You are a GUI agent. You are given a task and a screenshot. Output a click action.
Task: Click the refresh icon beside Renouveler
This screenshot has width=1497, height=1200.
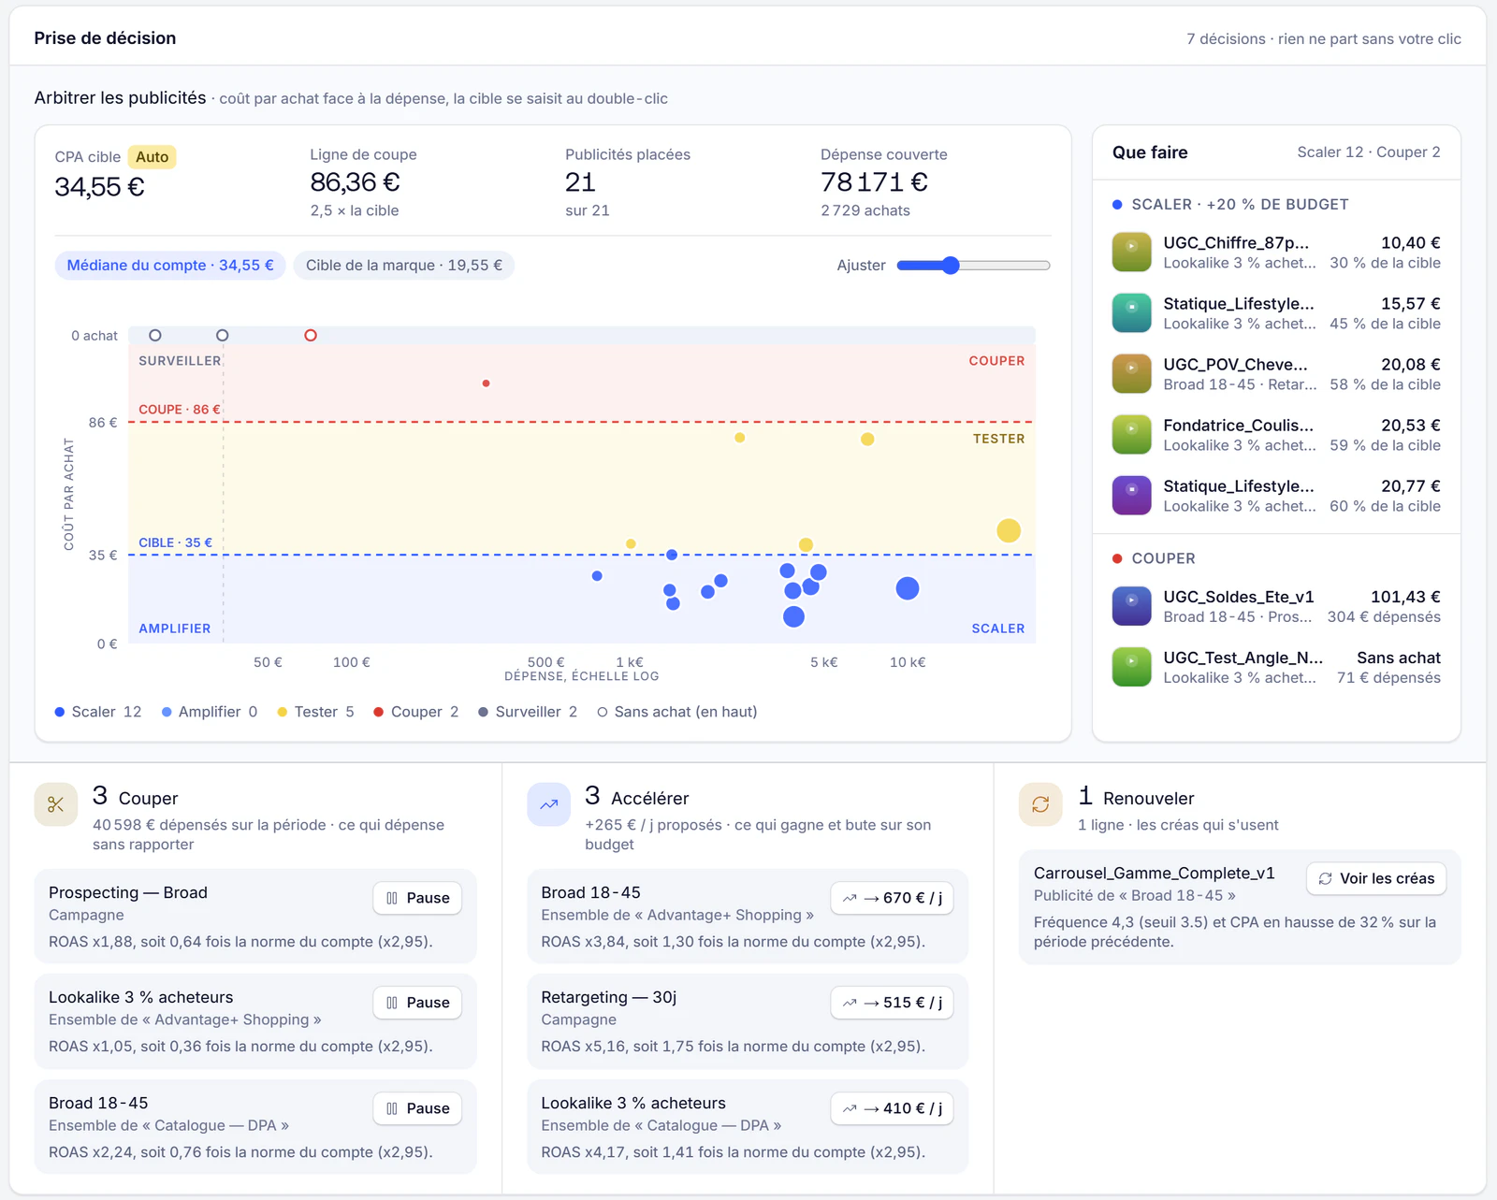click(1040, 804)
